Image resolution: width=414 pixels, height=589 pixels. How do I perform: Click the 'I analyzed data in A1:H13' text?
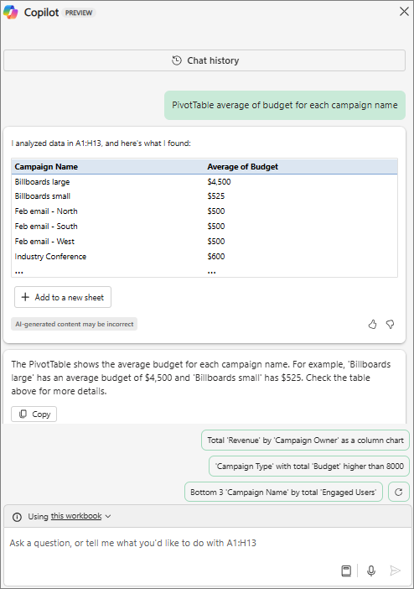101,143
